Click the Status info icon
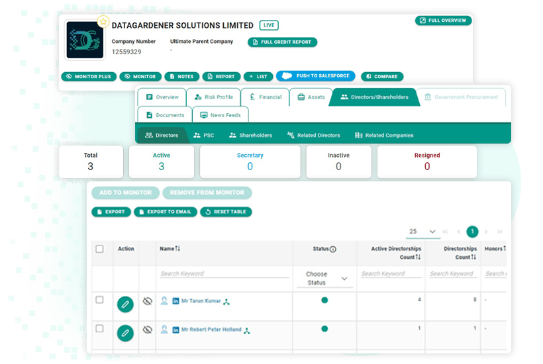Screen dimensions: 543x364 (333, 249)
